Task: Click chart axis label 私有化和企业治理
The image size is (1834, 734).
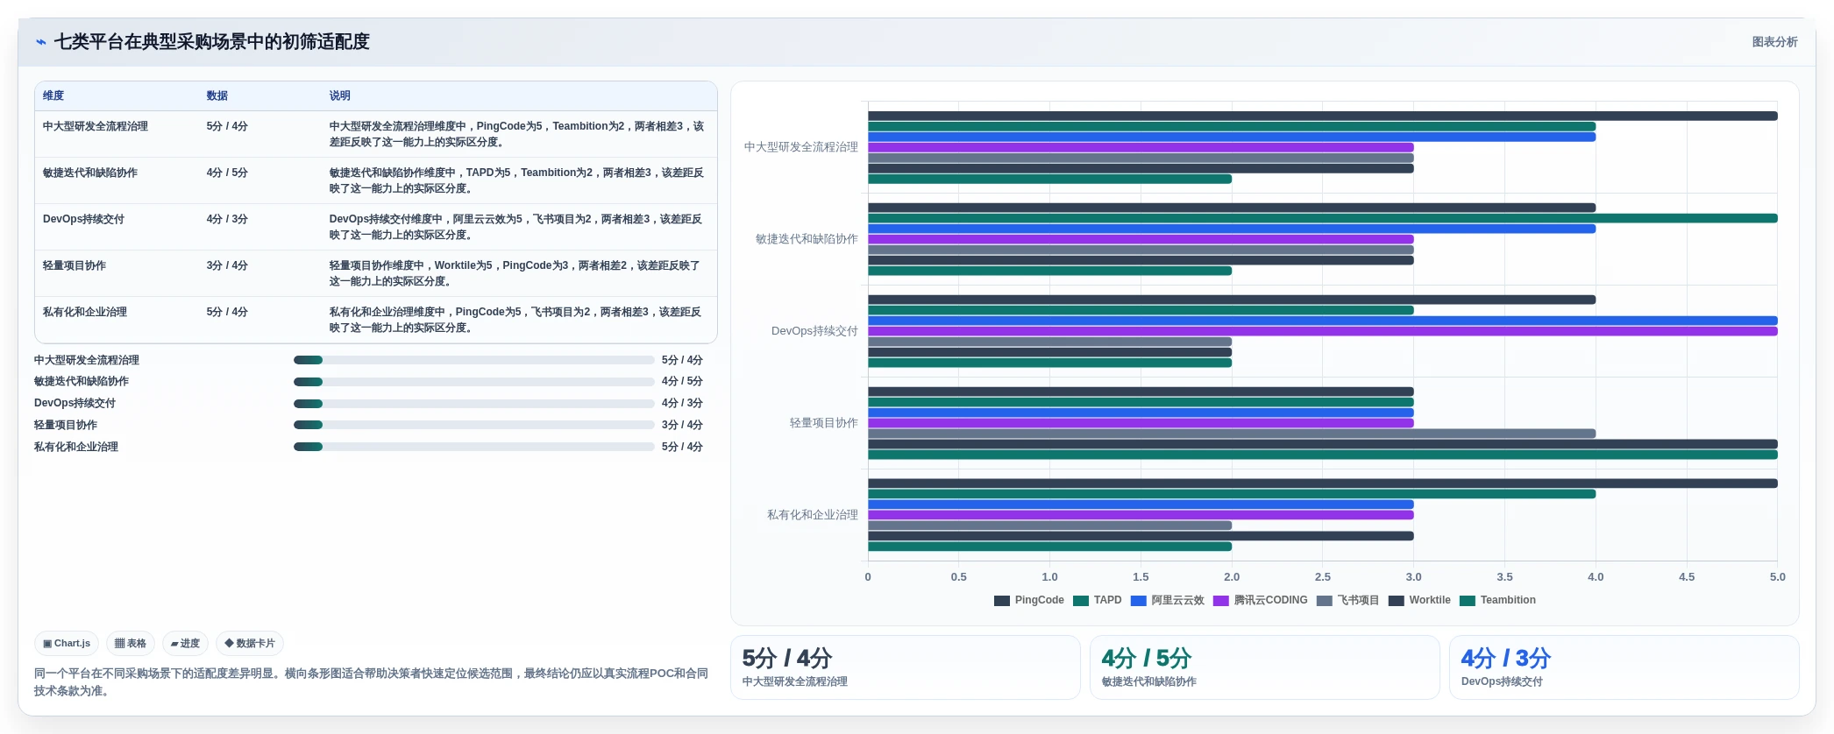Action: click(x=813, y=515)
